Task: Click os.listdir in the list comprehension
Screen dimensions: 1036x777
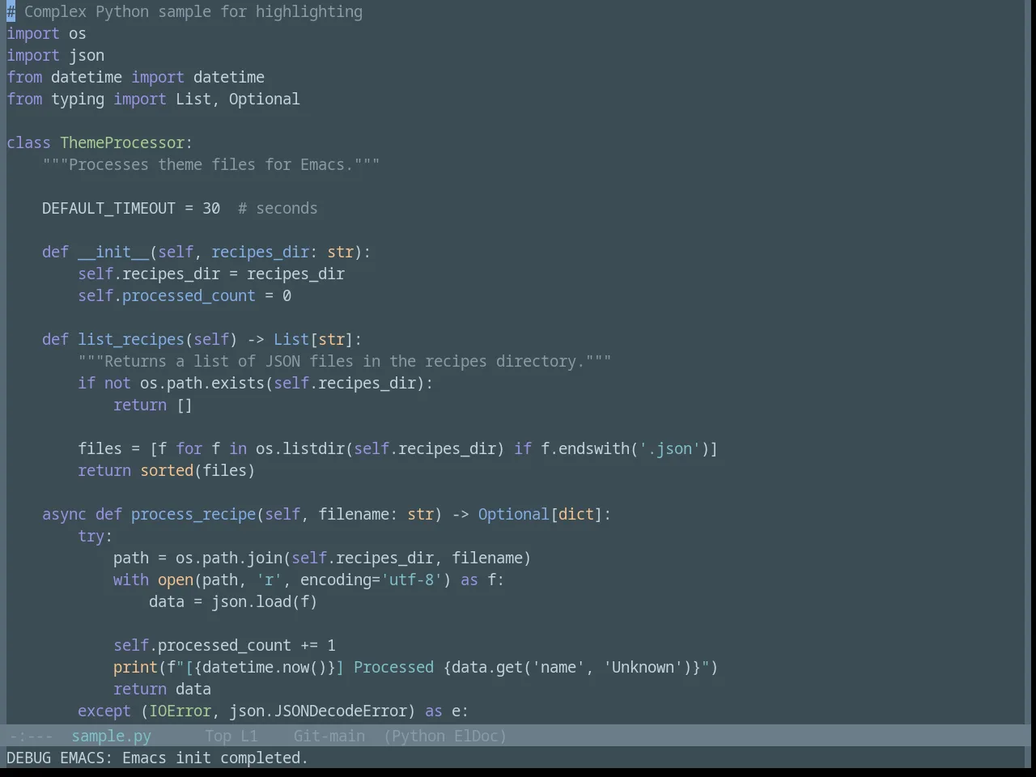Action: pyautogui.click(x=300, y=448)
